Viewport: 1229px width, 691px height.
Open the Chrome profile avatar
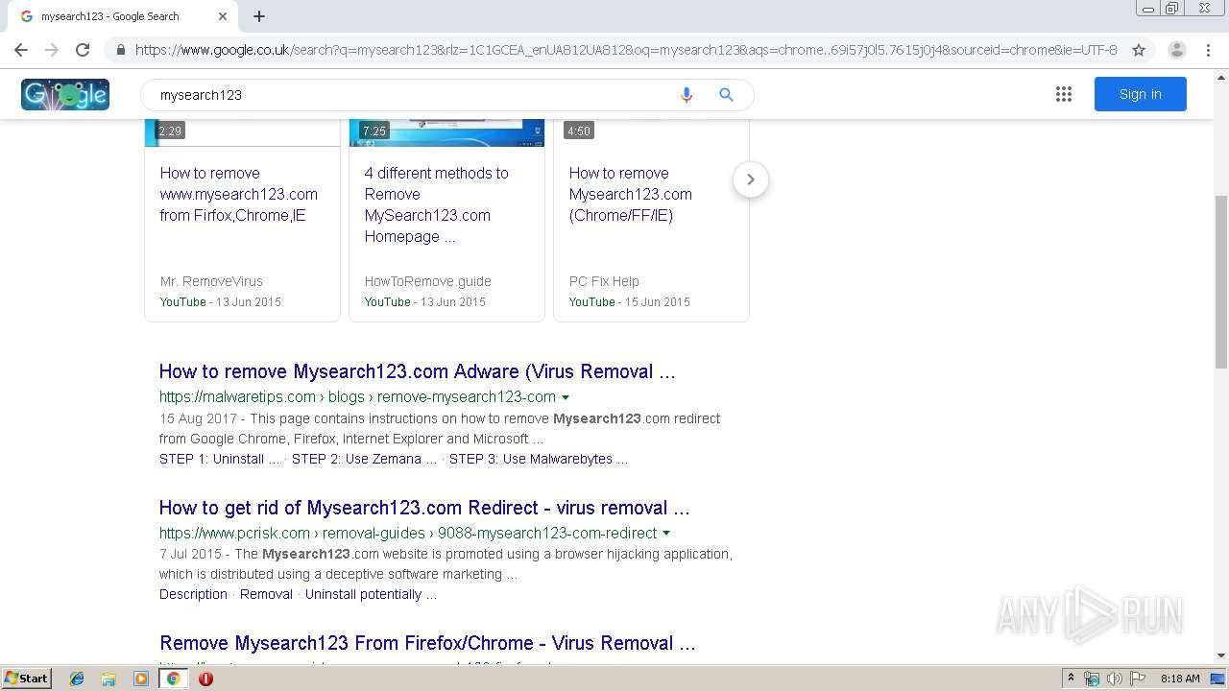(x=1176, y=50)
